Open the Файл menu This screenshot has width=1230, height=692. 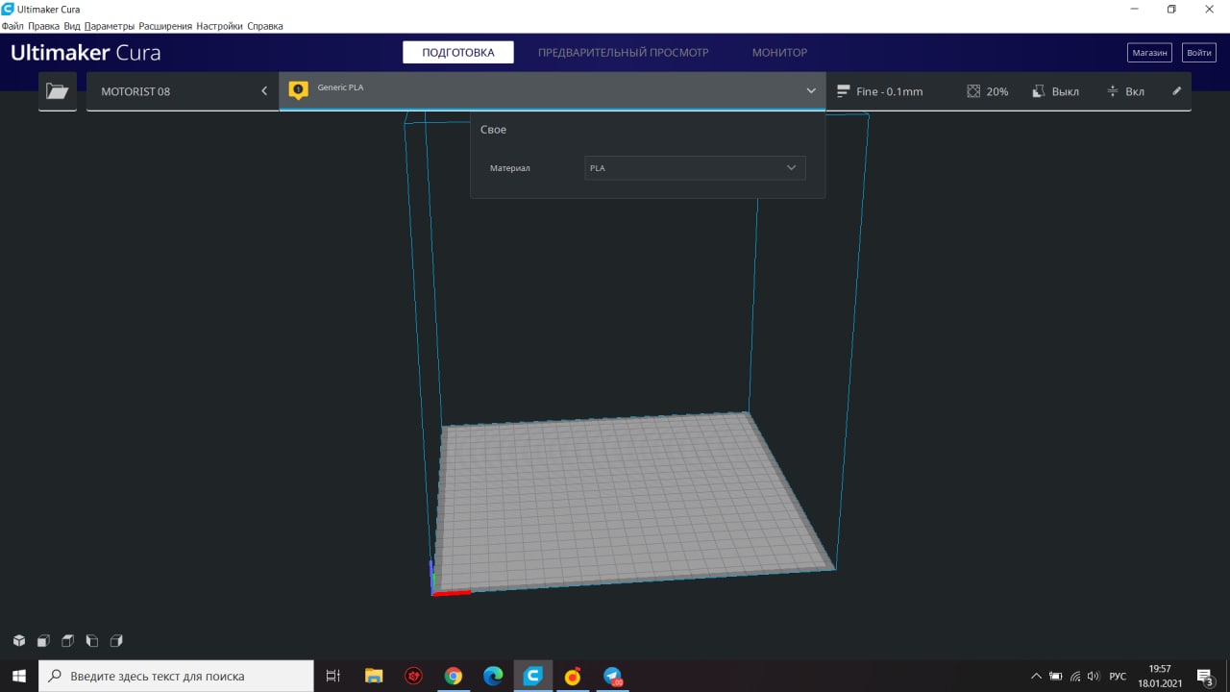click(12, 26)
